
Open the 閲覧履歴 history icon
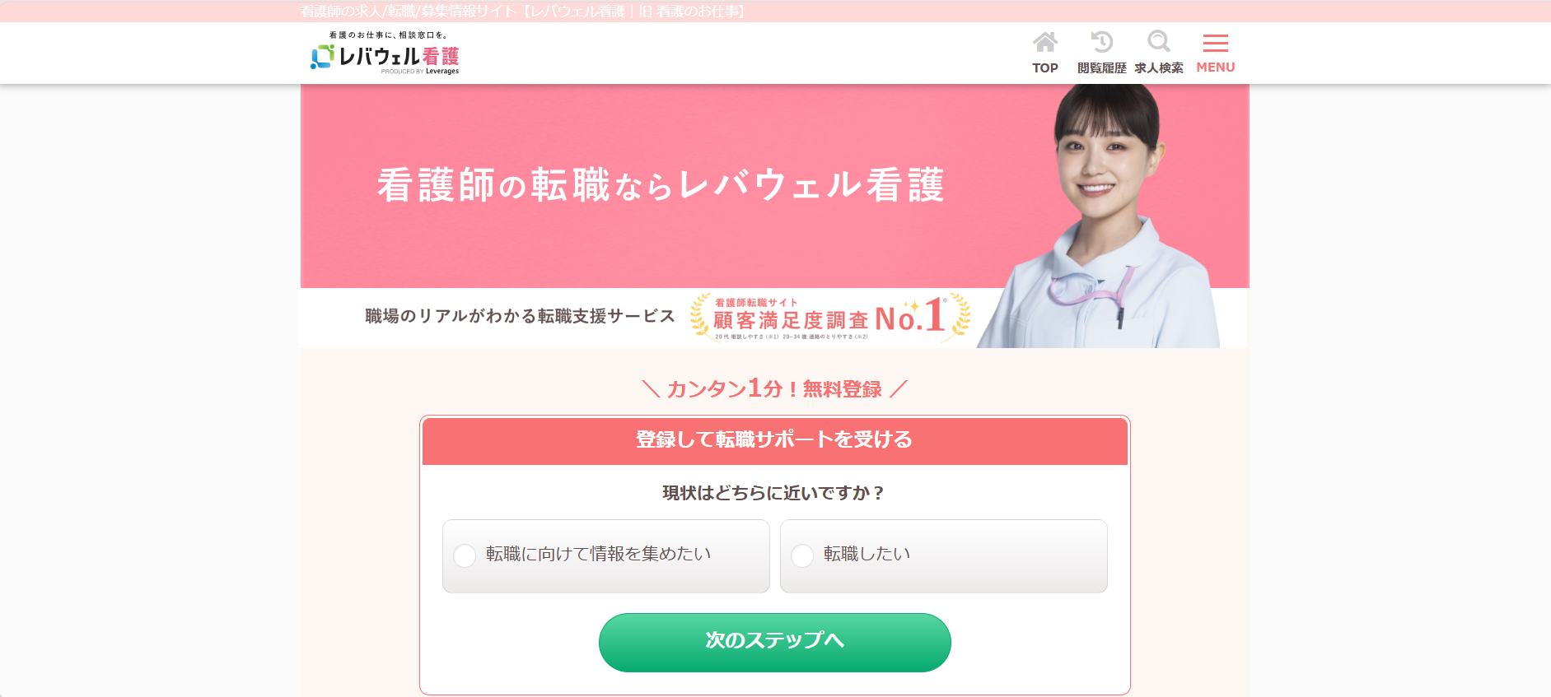tap(1101, 42)
